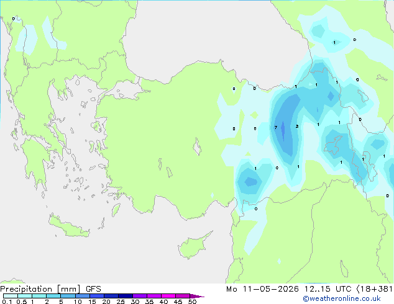Click the 30–35 mm purple swatch

[x=139, y=296]
